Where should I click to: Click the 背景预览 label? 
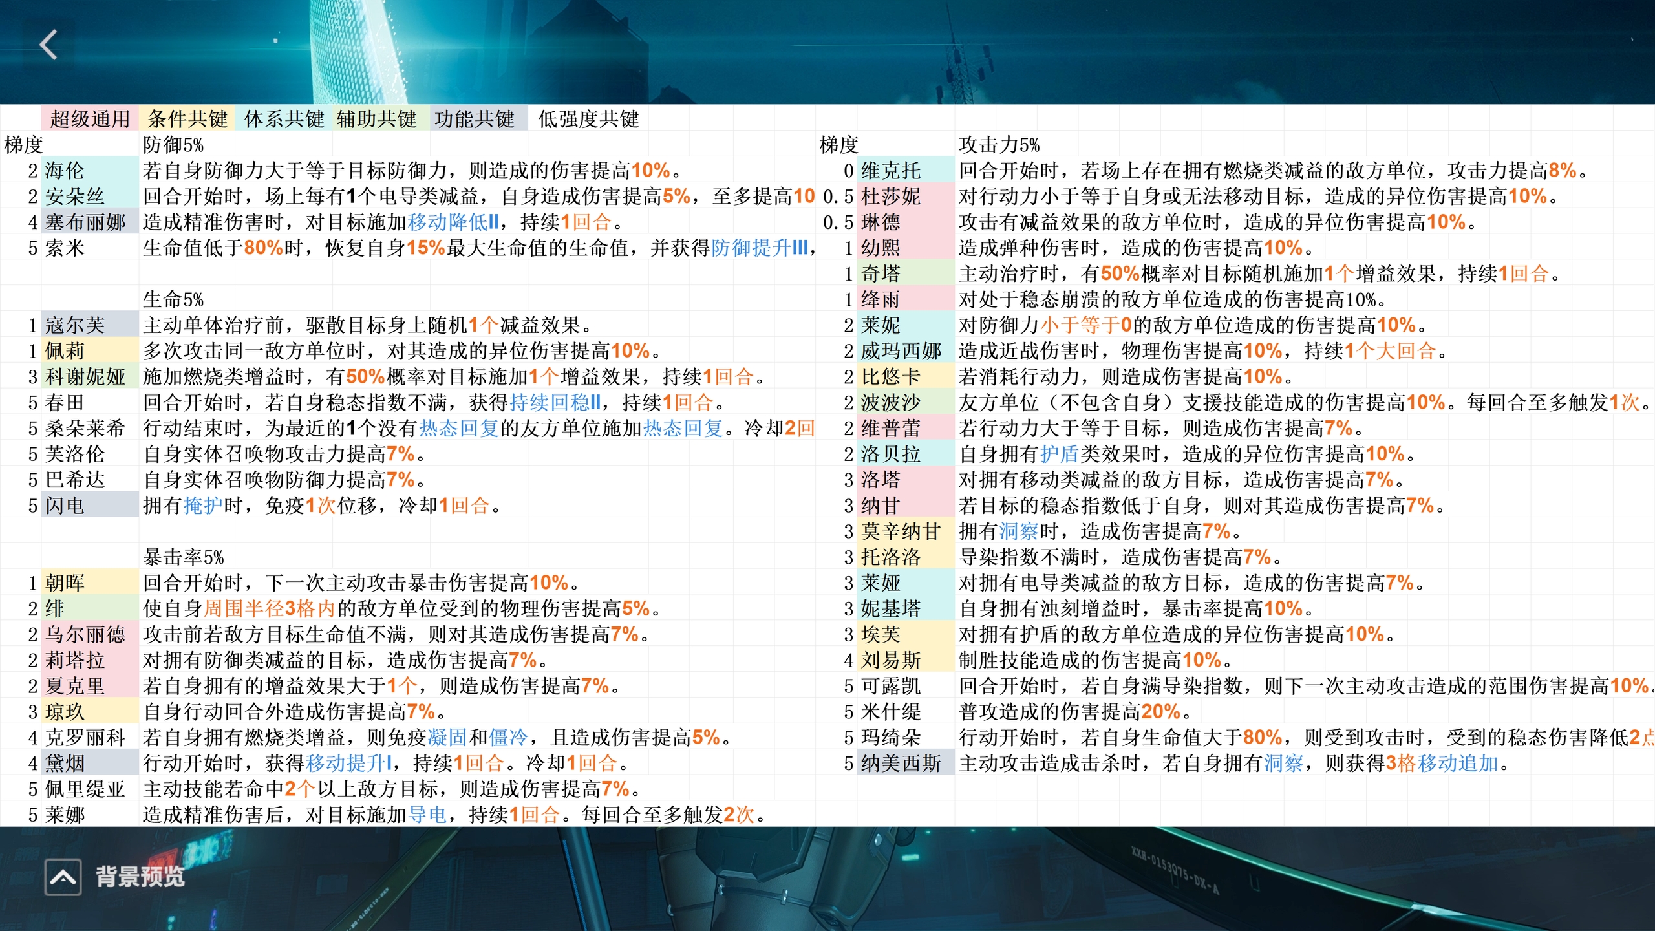[x=140, y=877]
